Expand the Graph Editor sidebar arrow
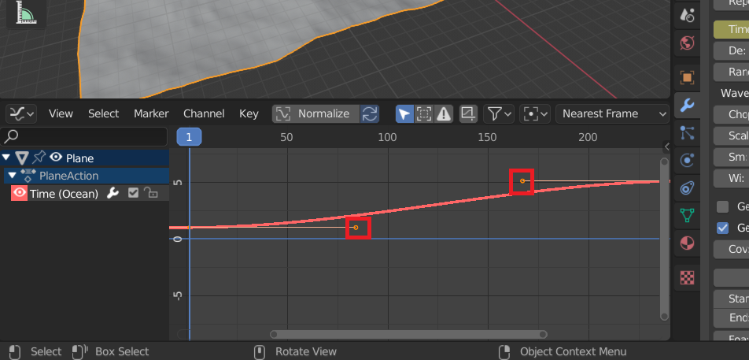Screen dimensions: 749x360 [x=667, y=147]
